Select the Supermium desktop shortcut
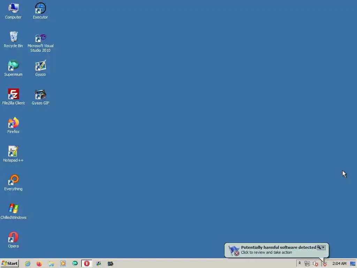Viewport: 357px width, 268px height. [13, 68]
